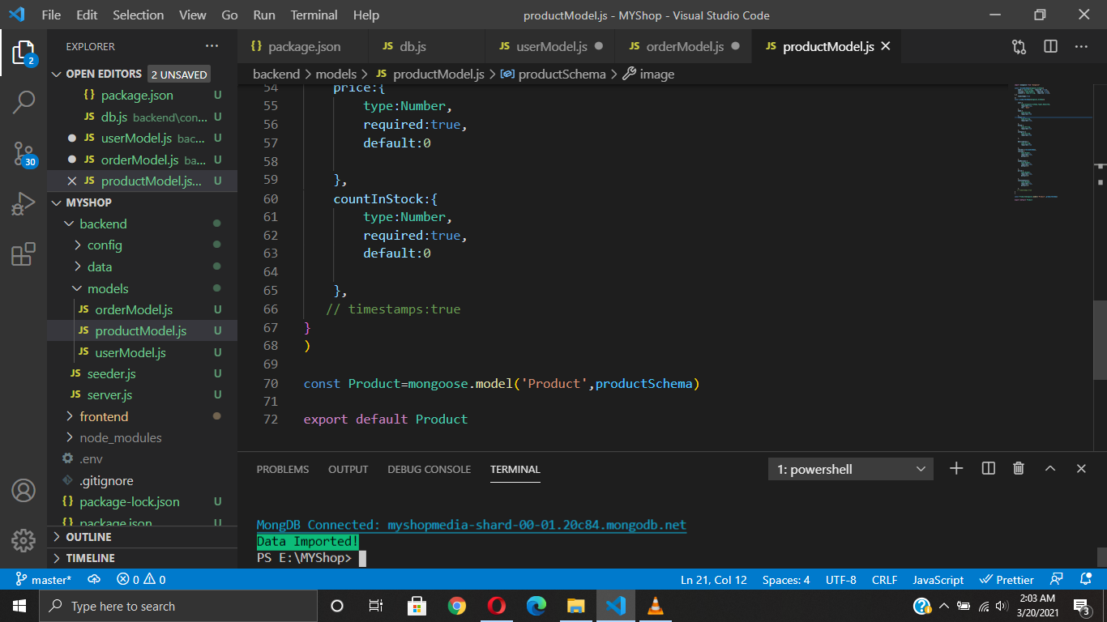
Task: Kill the terminal using the trash icon
Action: click(1019, 468)
